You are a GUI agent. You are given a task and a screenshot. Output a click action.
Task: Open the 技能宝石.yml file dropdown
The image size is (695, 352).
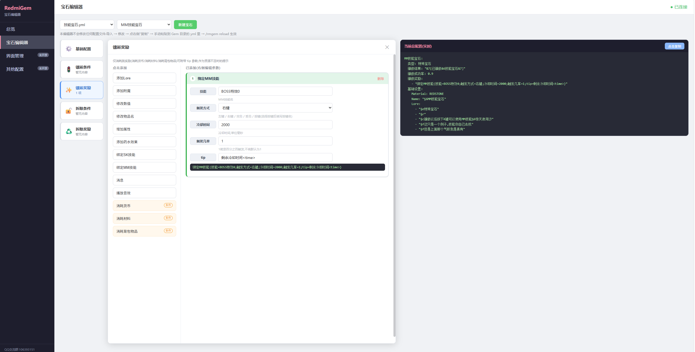(87, 25)
